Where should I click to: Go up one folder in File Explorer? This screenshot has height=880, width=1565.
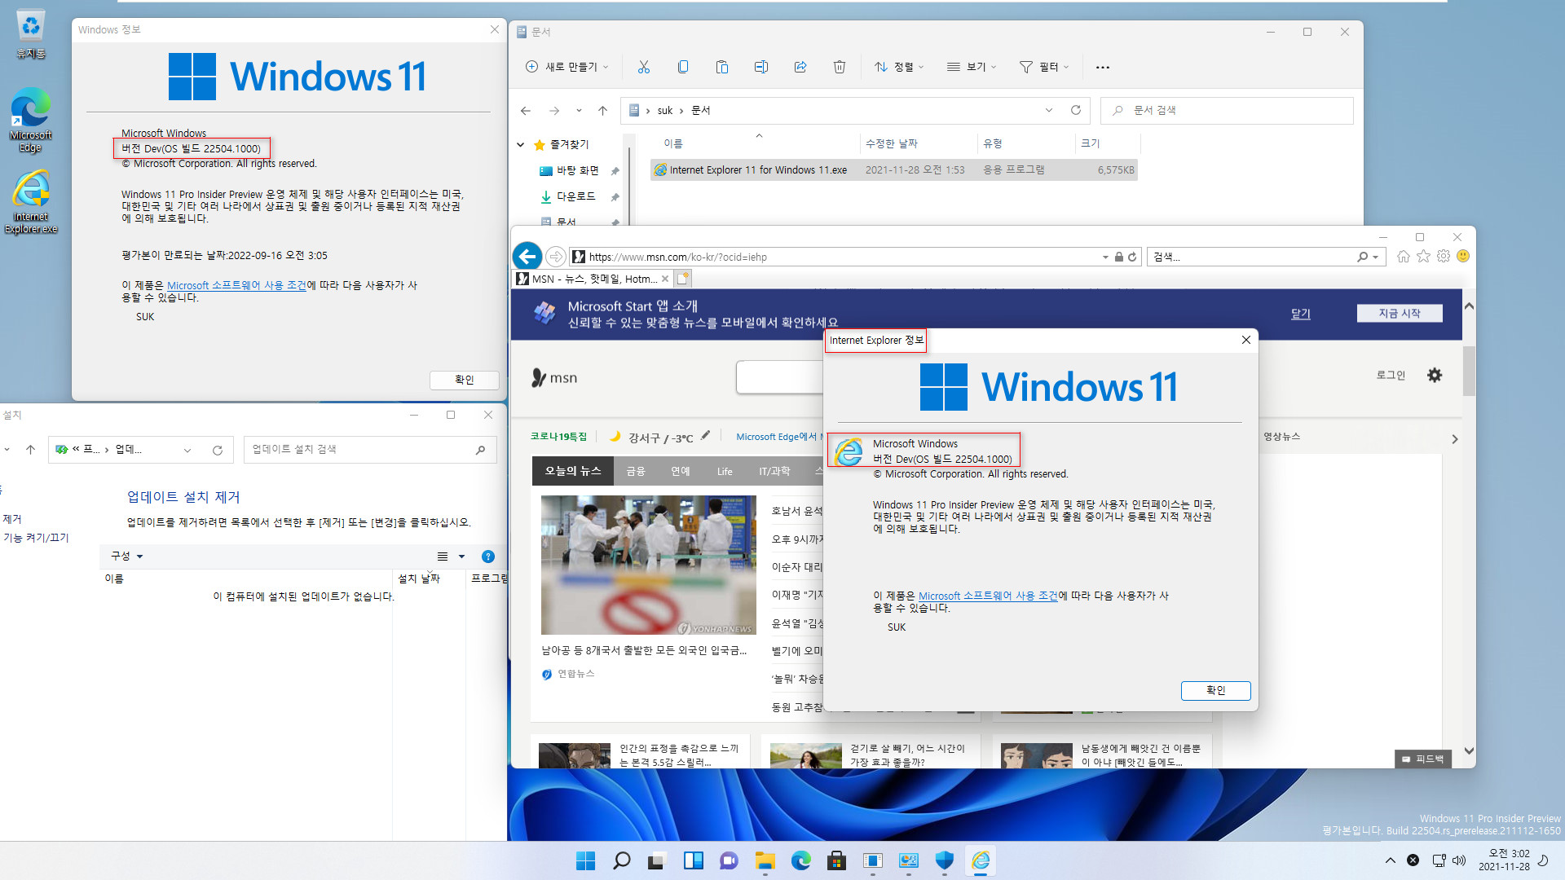(x=602, y=111)
